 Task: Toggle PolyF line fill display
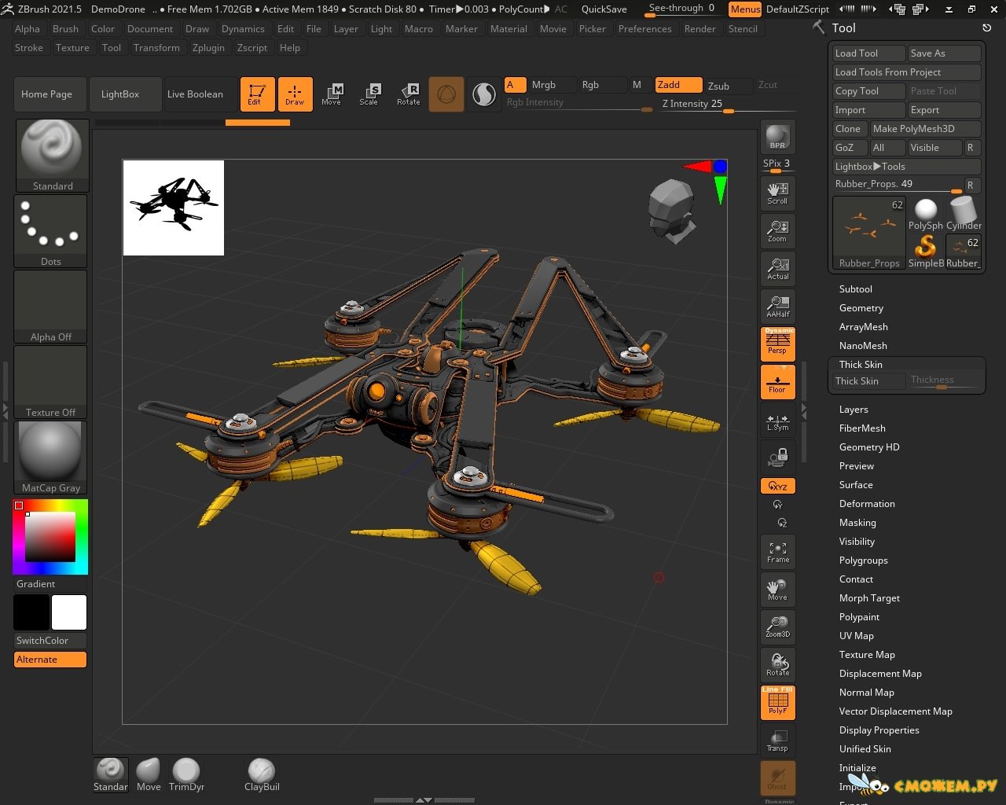pyautogui.click(x=777, y=702)
